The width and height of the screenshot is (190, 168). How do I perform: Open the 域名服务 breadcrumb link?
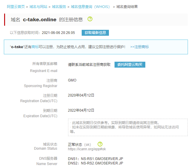point(59,6)
